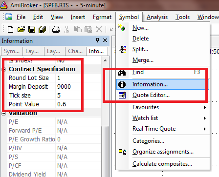This screenshot has width=219, height=177.
Task: Open the File menu
Action: pos(21,17)
